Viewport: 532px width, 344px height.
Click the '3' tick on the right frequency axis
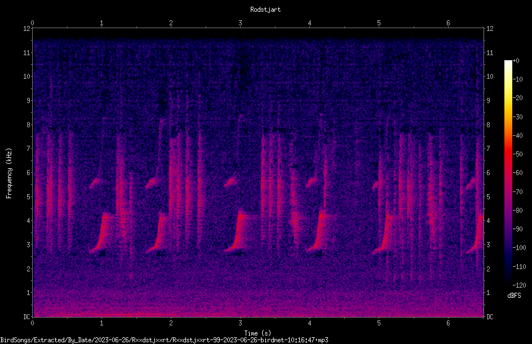click(488, 245)
